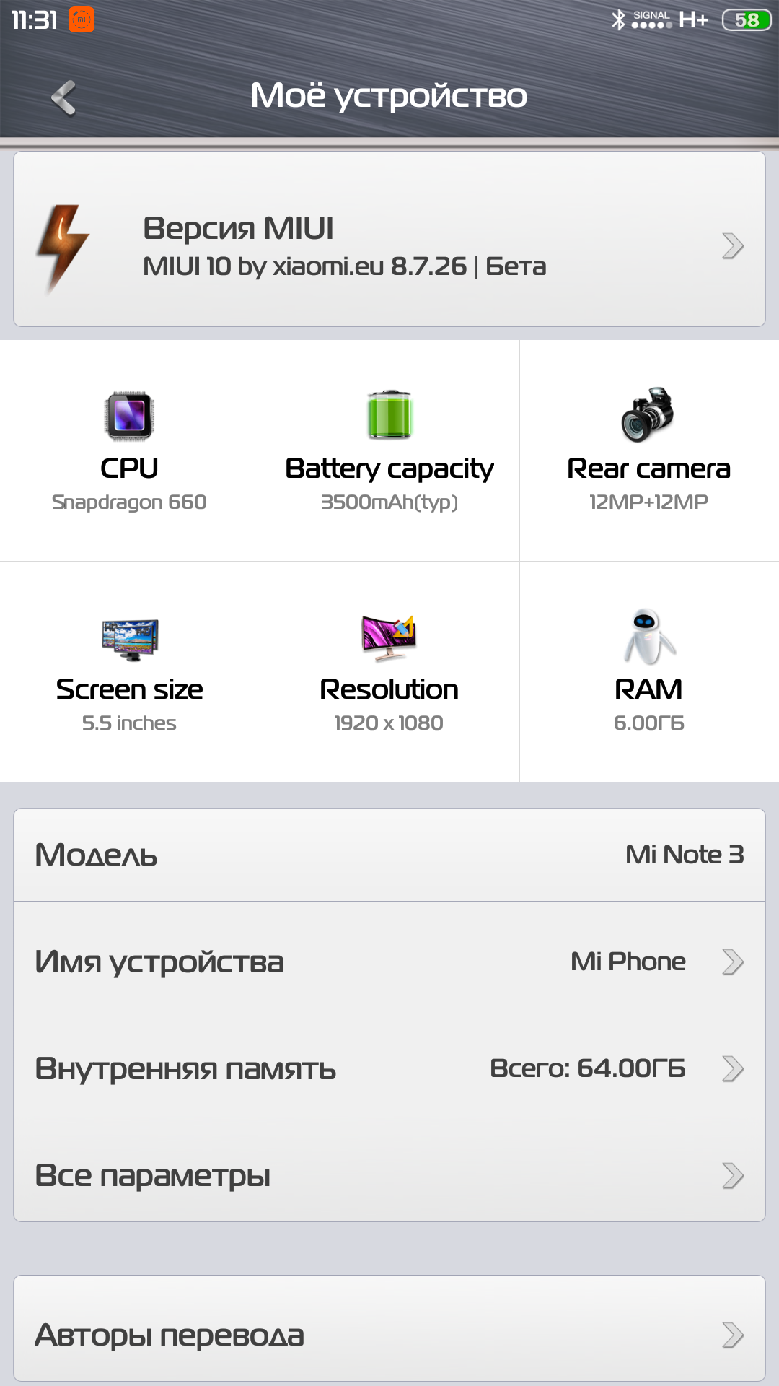This screenshot has width=779, height=1386.
Task: Expand the Имя устройства chevron
Action: click(x=732, y=962)
